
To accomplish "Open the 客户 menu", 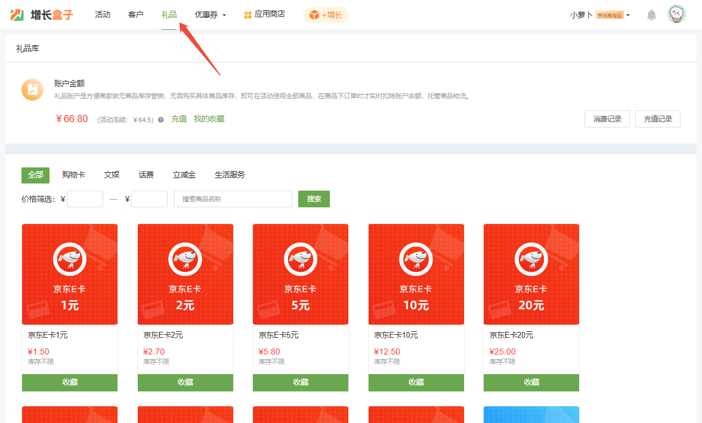I will (135, 15).
